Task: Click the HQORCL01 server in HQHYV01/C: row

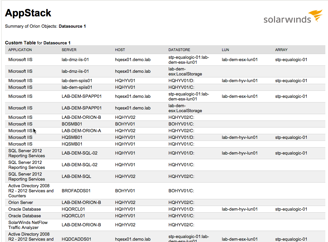Action: point(73,216)
